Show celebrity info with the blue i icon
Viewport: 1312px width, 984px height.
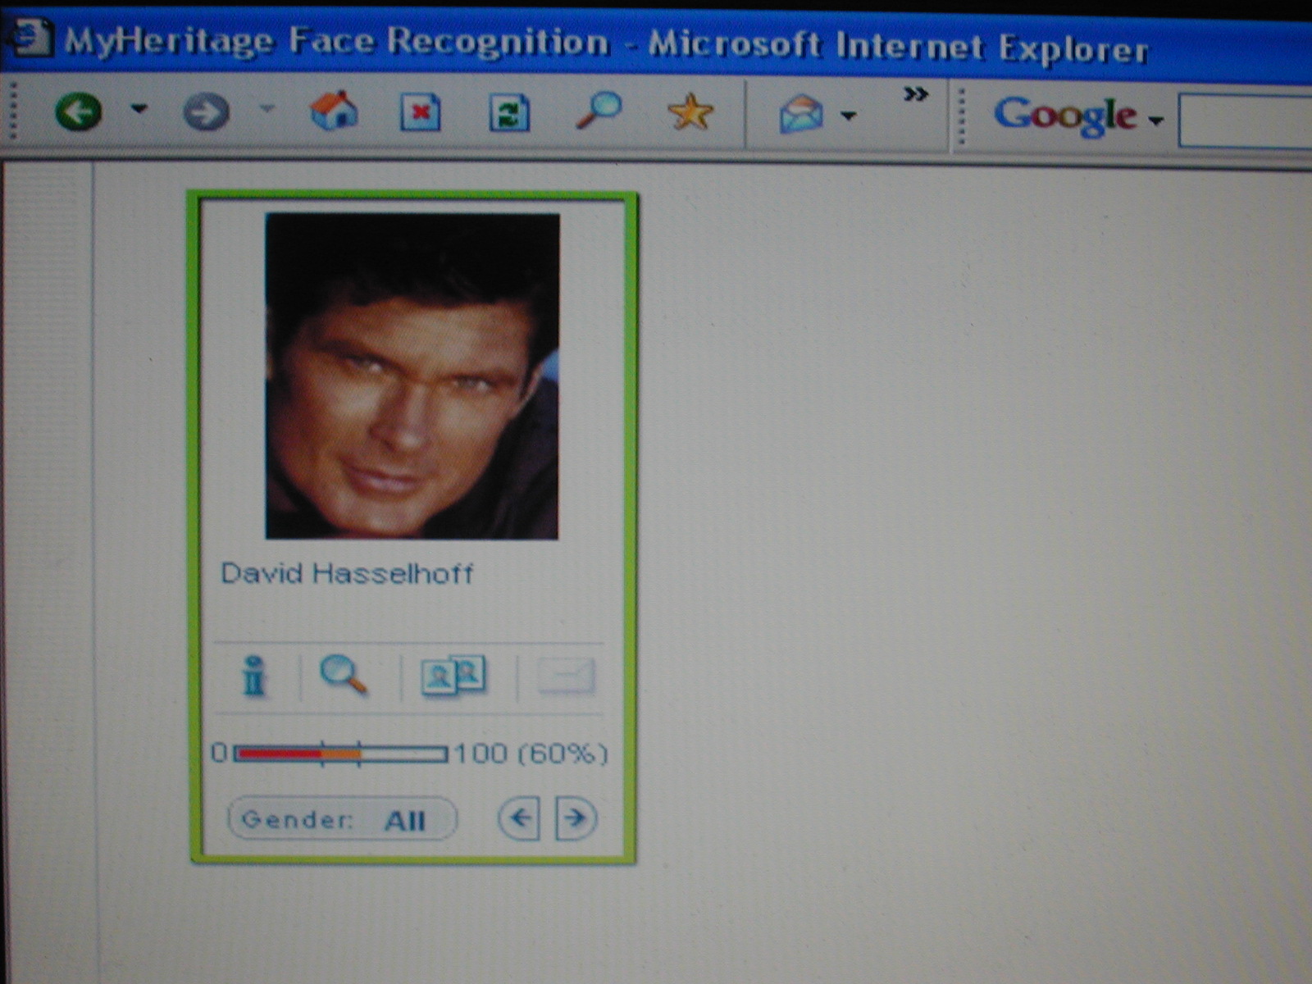pos(255,676)
